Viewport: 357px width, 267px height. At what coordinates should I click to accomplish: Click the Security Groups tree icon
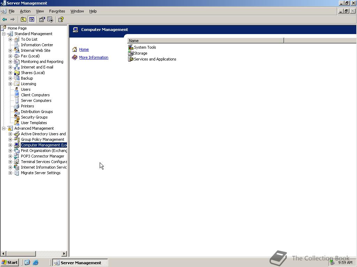tap(17, 117)
